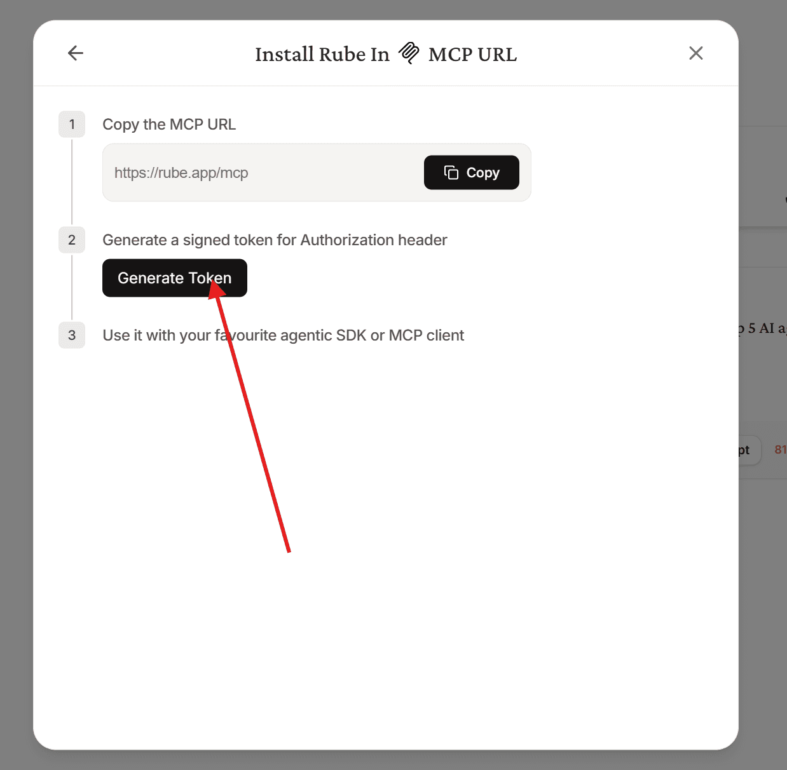
Task: Click the 'Install Rube In' title text
Action: tap(322, 55)
